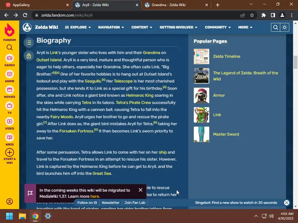The width and height of the screenshot is (298, 223).
Task: Open the volume control in tray
Action: tap(271, 216)
